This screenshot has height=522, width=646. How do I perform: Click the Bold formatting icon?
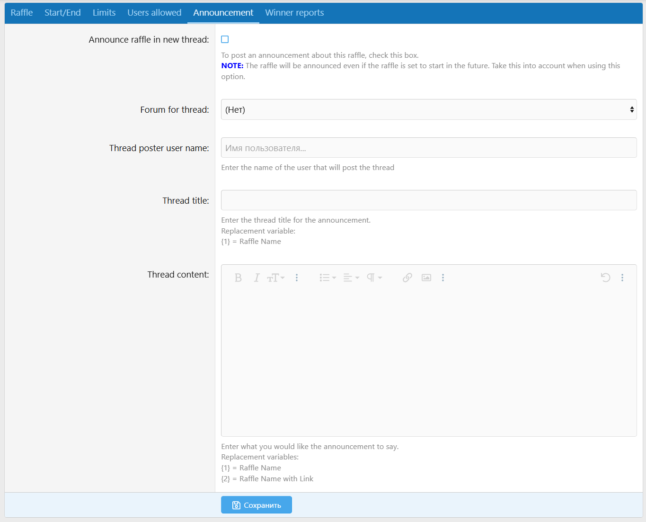(238, 278)
